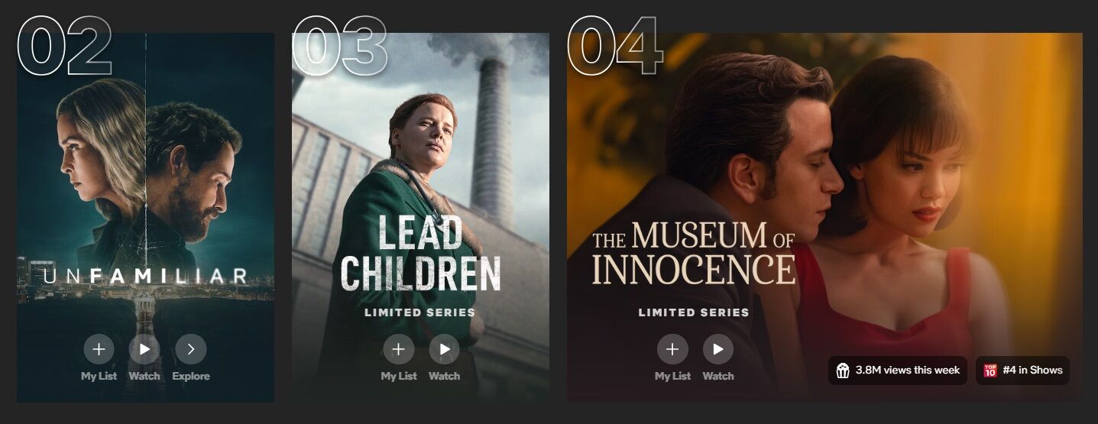Add The Museum of Innocence to My List
This screenshot has height=424, width=1098.
coord(672,349)
